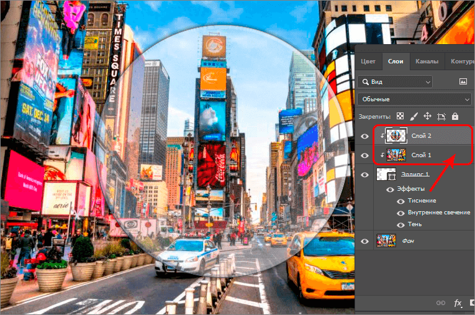Hide the Фон layer
The image size is (475, 315).
364,241
